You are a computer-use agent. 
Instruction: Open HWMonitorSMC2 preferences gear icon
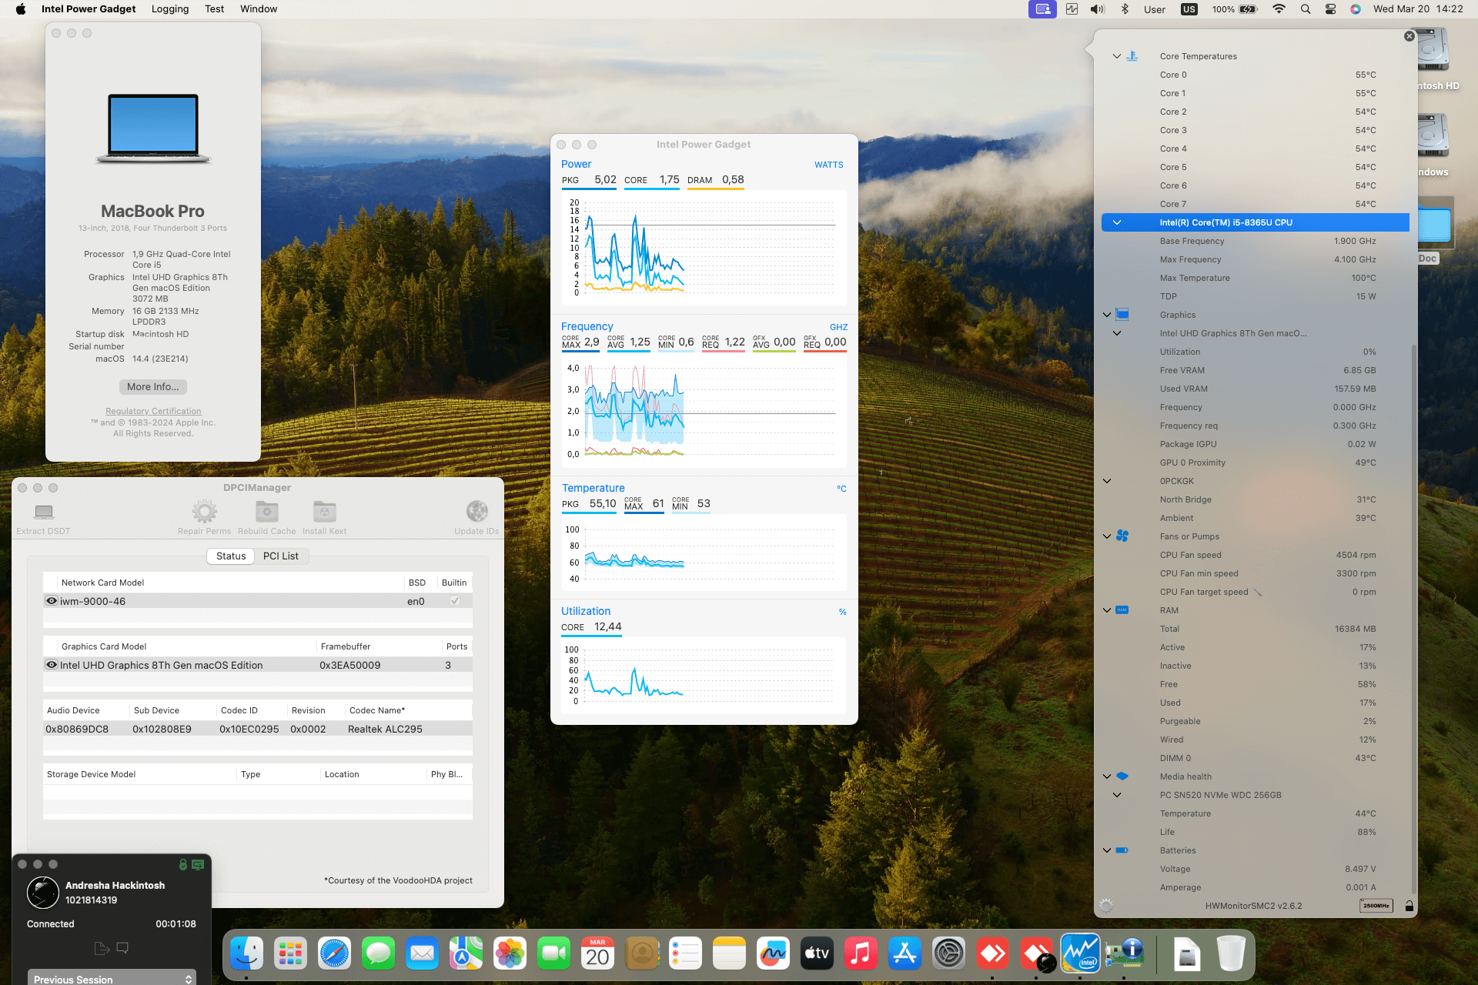[1106, 906]
